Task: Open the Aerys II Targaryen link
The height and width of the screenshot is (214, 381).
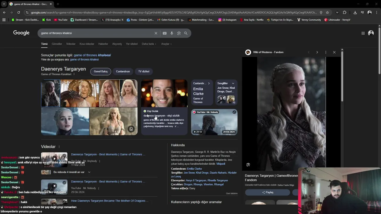Action: click(196, 180)
